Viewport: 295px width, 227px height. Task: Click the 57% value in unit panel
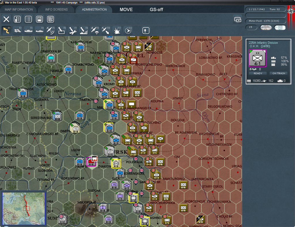click(284, 58)
